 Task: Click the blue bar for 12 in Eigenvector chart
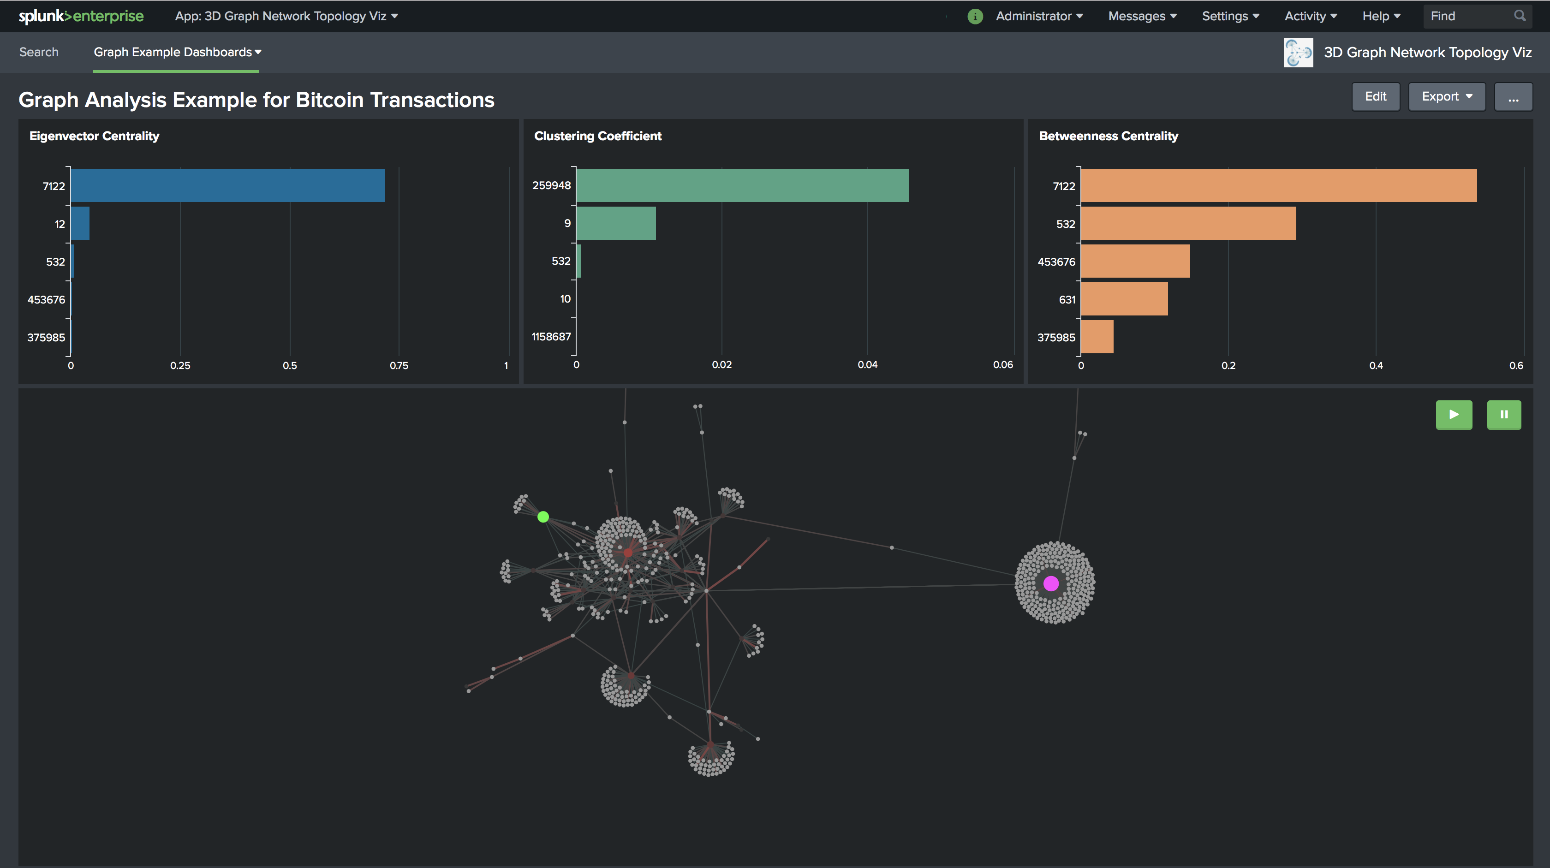click(x=80, y=223)
